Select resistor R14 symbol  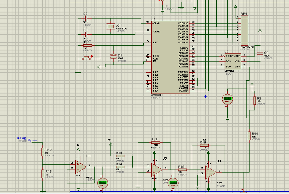click(x=120, y=167)
